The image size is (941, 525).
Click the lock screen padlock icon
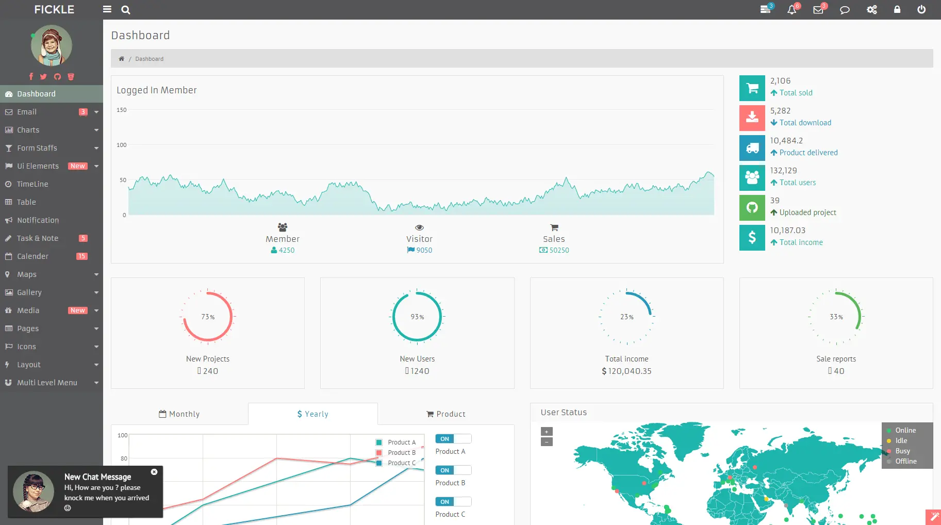[x=897, y=9]
